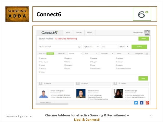Click in the "finance controller" keyword field
Viewport: 163px width, 122px height.
pos(60,47)
